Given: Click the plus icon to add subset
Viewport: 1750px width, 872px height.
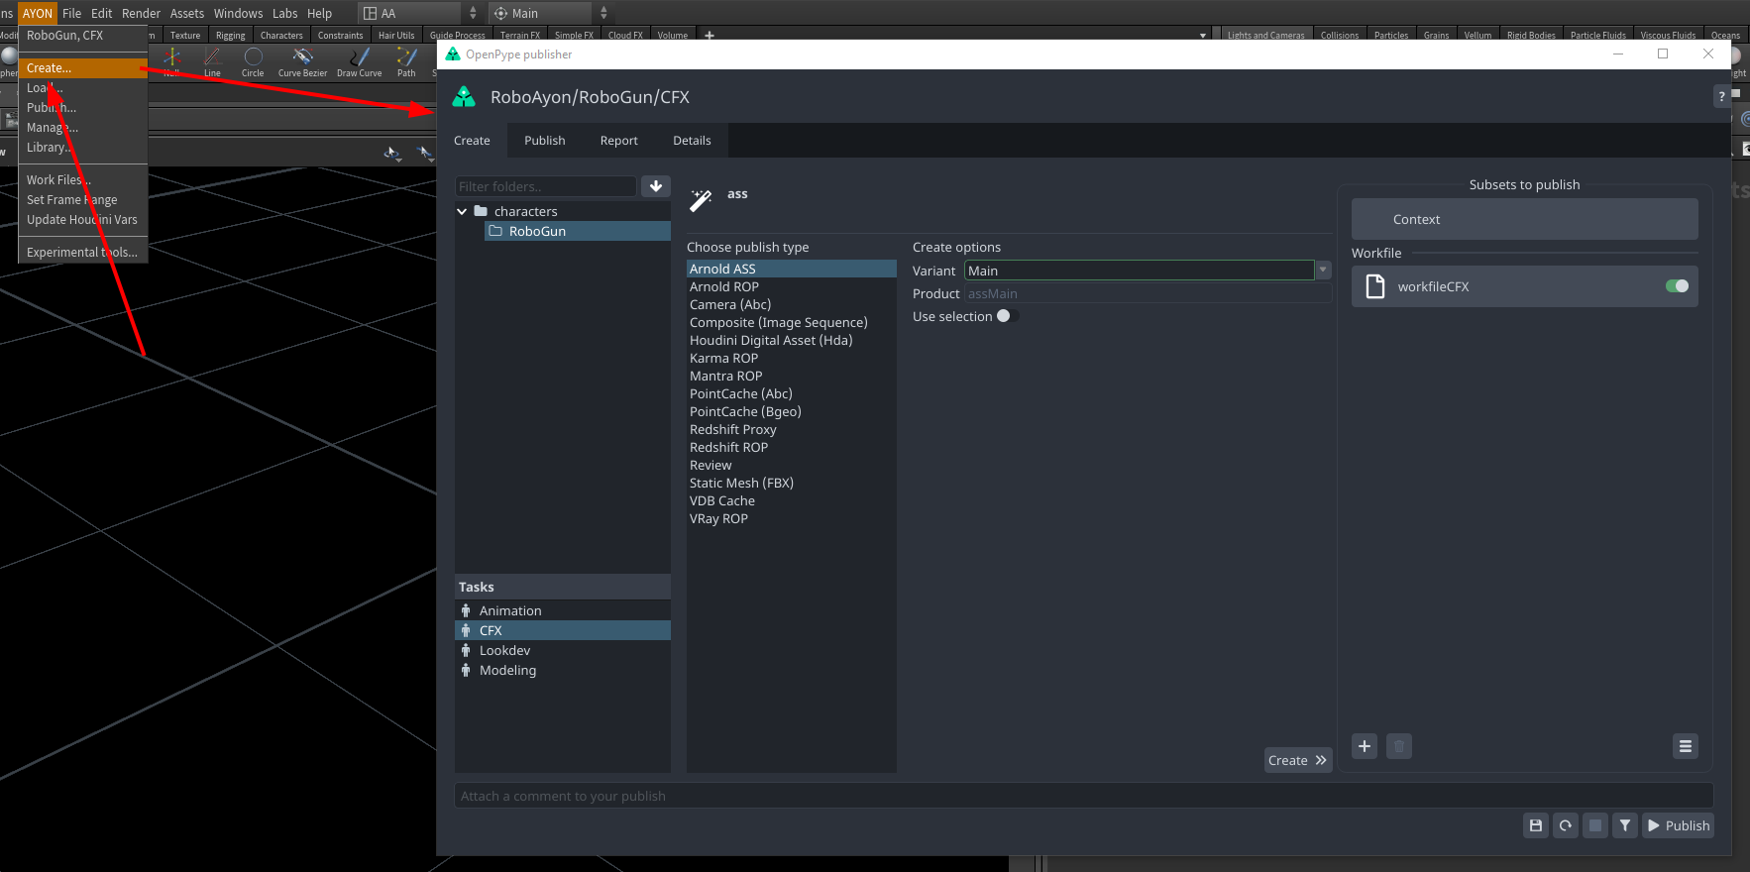Looking at the screenshot, I should (x=1365, y=746).
